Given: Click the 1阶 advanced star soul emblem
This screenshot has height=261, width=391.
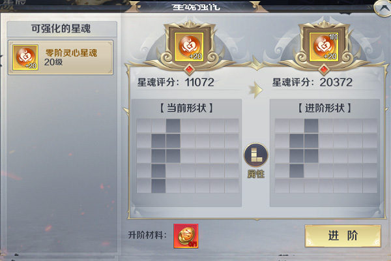Looking at the screenshot, I should pyautogui.click(x=324, y=46).
